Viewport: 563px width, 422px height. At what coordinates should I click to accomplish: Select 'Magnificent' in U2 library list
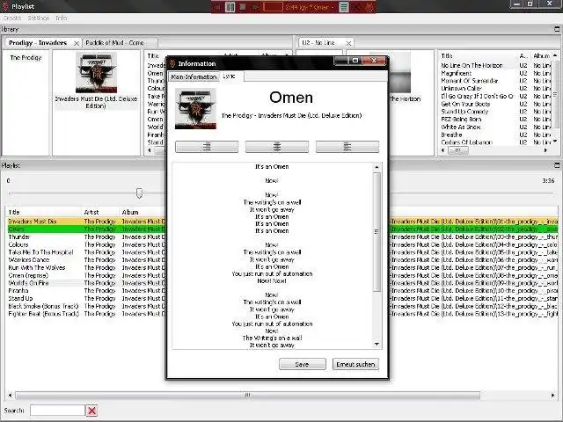[457, 73]
